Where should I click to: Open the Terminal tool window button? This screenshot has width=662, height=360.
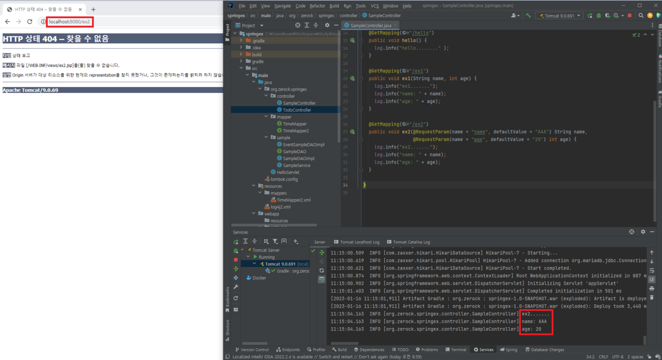[x=456, y=350]
